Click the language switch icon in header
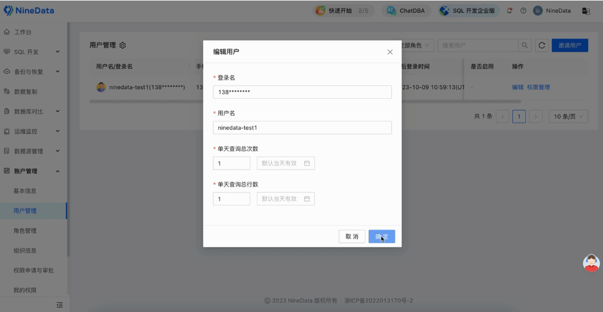The image size is (603, 312). (586, 11)
